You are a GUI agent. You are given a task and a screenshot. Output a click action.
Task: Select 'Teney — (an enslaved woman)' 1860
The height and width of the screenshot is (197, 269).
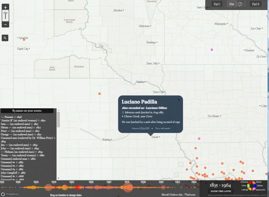22,156
